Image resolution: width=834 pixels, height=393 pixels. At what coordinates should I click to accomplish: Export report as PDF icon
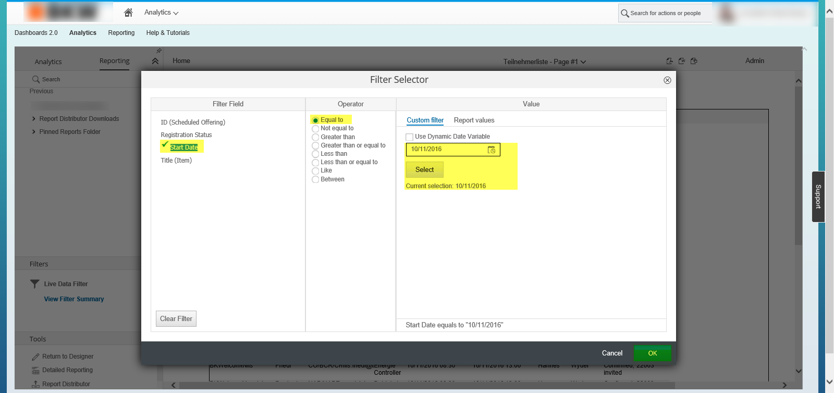[669, 61]
